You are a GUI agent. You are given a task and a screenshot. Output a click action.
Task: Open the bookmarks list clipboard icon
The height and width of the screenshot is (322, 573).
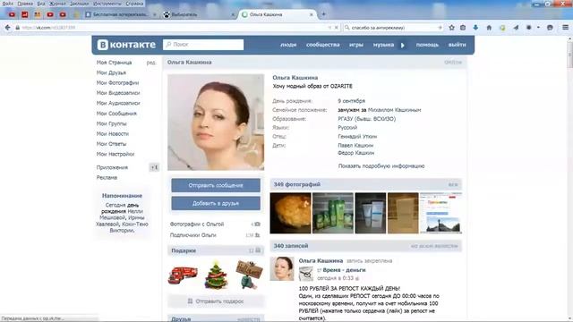click(x=463, y=28)
